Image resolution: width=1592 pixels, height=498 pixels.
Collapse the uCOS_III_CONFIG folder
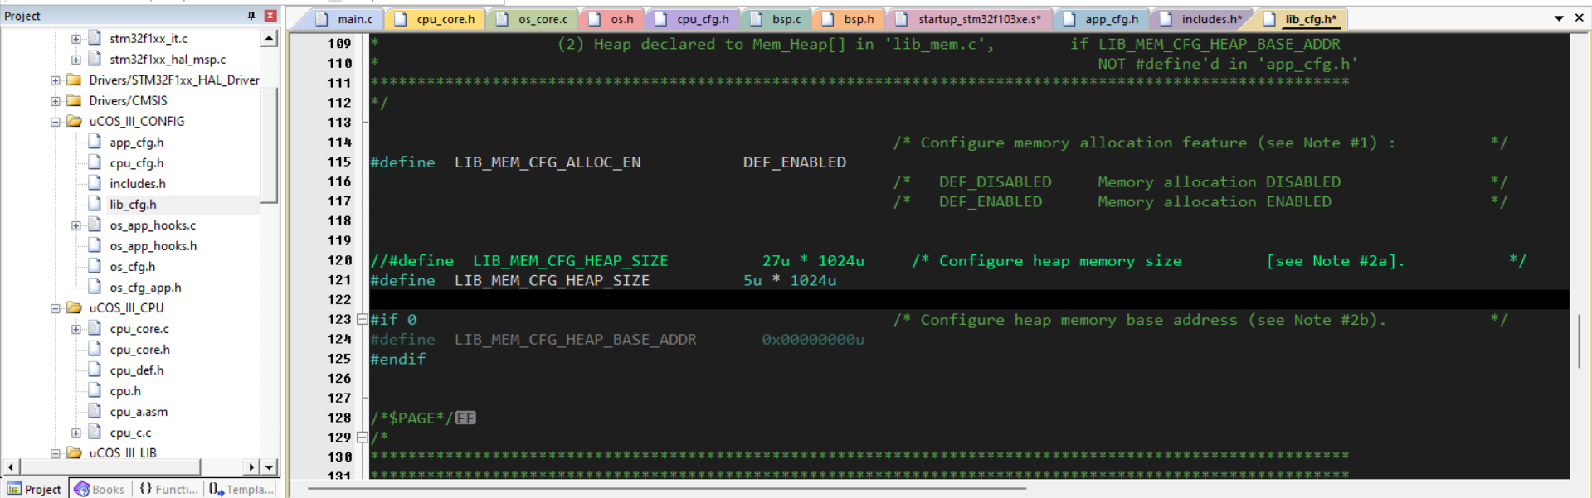tap(55, 122)
